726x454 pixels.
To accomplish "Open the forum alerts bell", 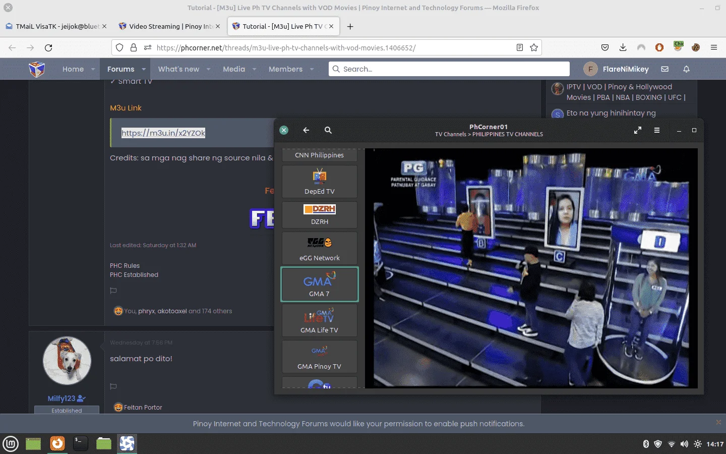I will [686, 69].
